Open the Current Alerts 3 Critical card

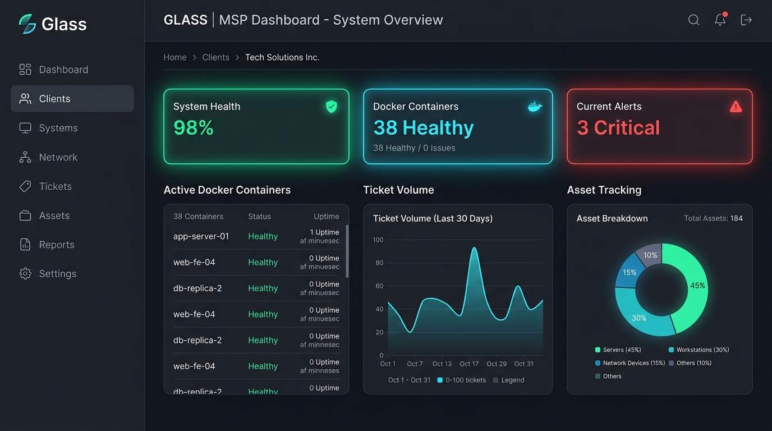coord(660,126)
